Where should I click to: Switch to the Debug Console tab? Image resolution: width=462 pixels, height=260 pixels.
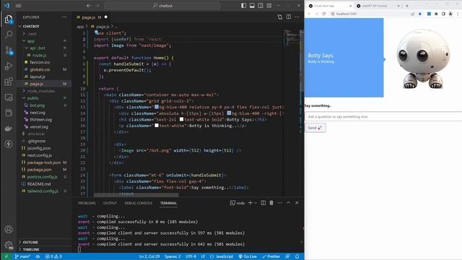(139, 203)
